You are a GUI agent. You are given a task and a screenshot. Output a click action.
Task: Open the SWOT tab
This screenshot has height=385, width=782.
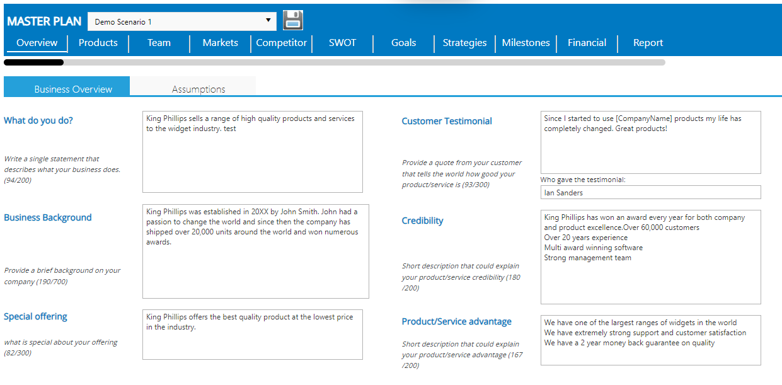click(x=342, y=43)
